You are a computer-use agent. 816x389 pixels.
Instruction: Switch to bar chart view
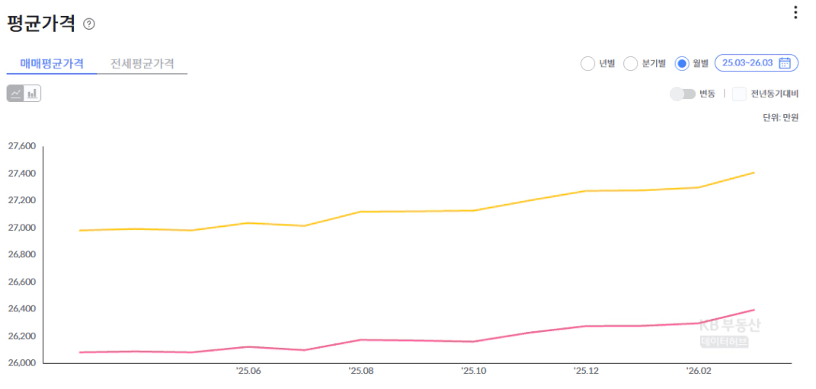coord(32,94)
